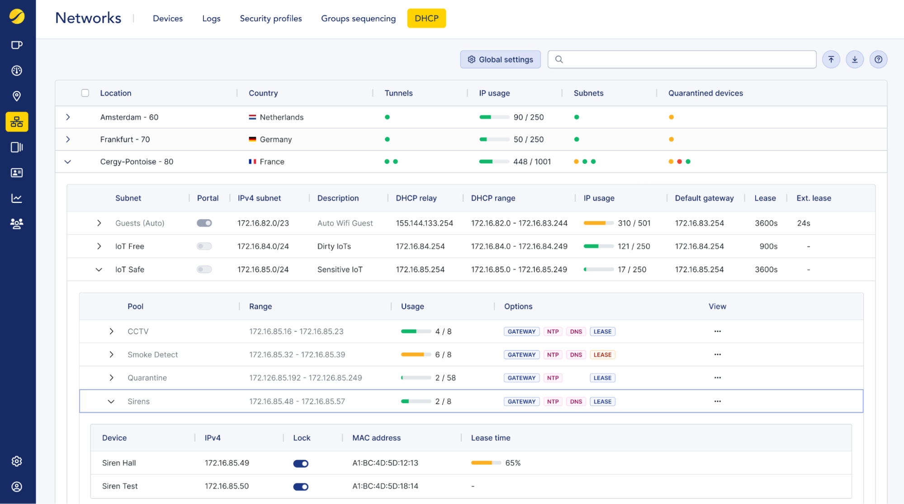Screen dimensions: 904x504
Task: Open the analytics chart icon in the sidebar
Action: coord(17,198)
